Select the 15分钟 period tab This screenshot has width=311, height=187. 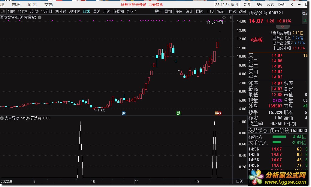click(47, 11)
